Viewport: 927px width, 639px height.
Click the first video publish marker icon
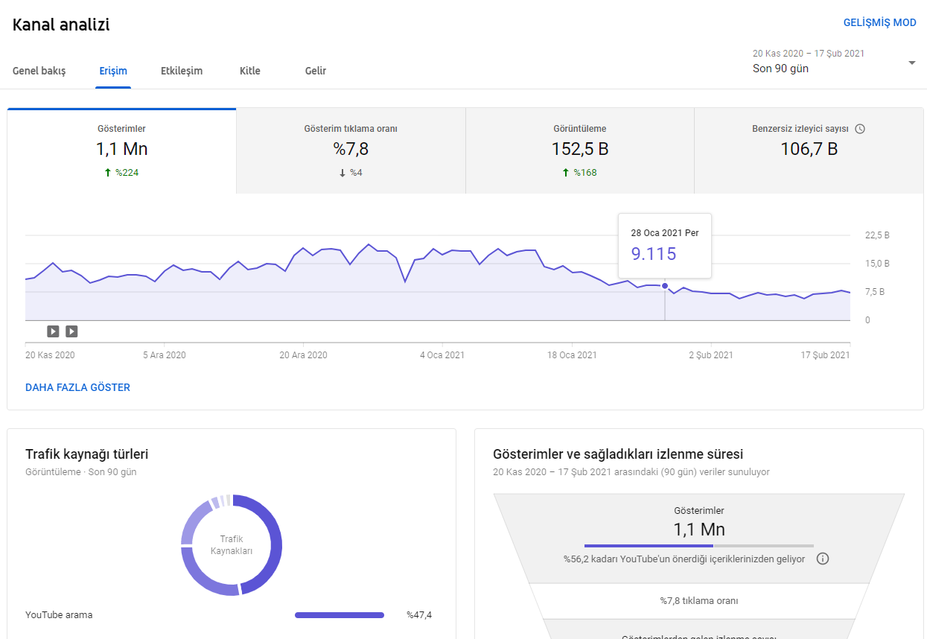[53, 331]
